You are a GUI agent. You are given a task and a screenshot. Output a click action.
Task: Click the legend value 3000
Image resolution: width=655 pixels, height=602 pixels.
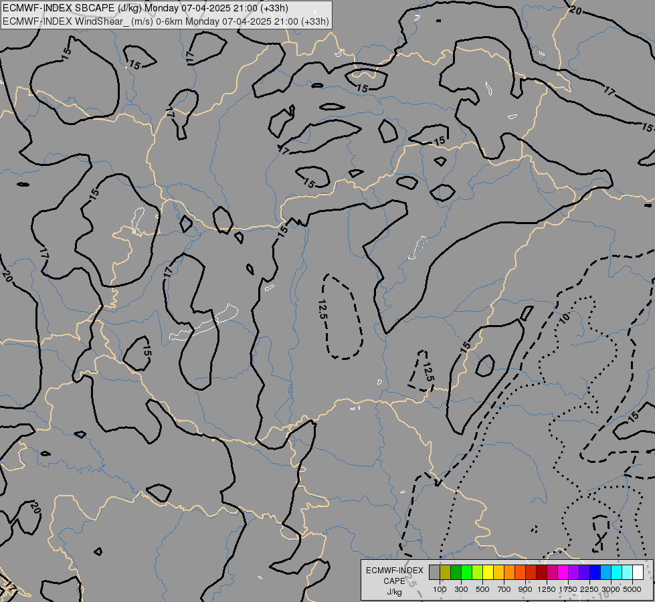[x=611, y=589]
